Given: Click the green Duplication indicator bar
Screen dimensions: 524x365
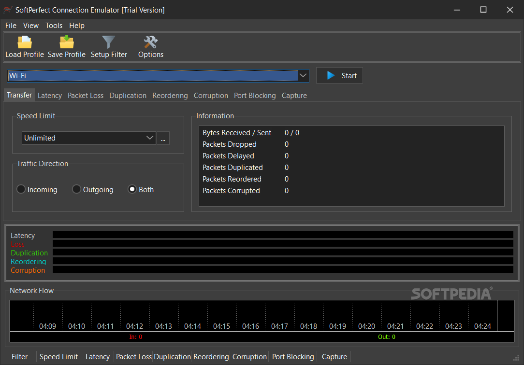Looking at the screenshot, I should (283, 252).
